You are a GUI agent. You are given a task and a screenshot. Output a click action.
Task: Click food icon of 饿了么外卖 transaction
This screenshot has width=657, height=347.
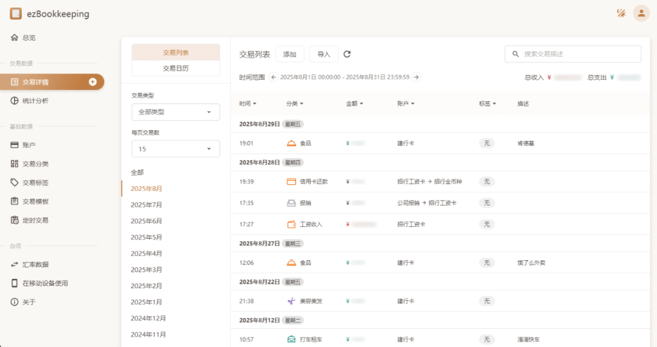[291, 263]
